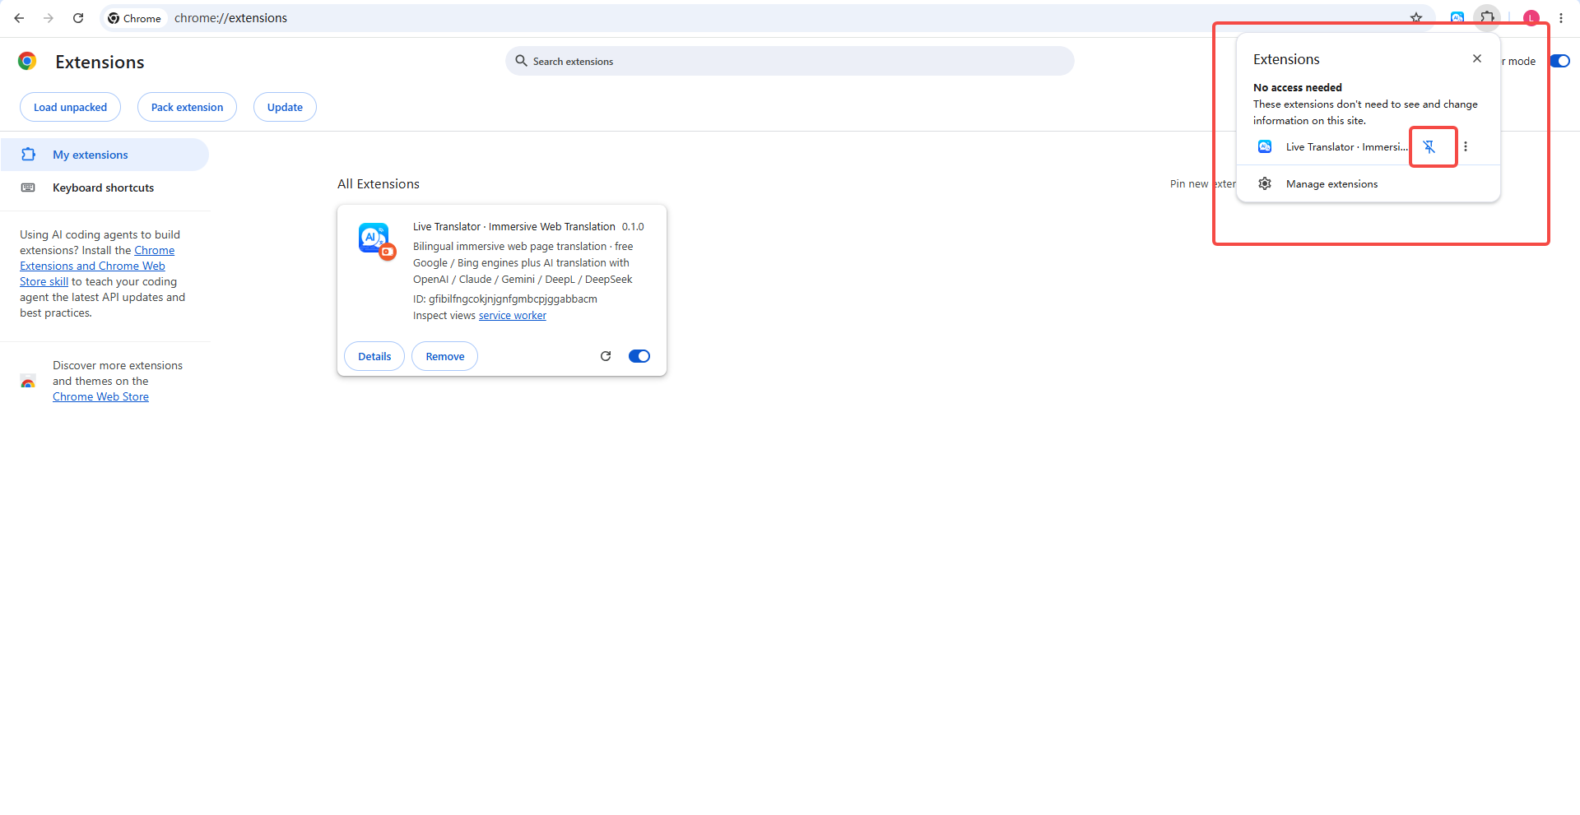Click the pinned Live Translator toolbar icon
1580x815 pixels.
tap(1457, 17)
